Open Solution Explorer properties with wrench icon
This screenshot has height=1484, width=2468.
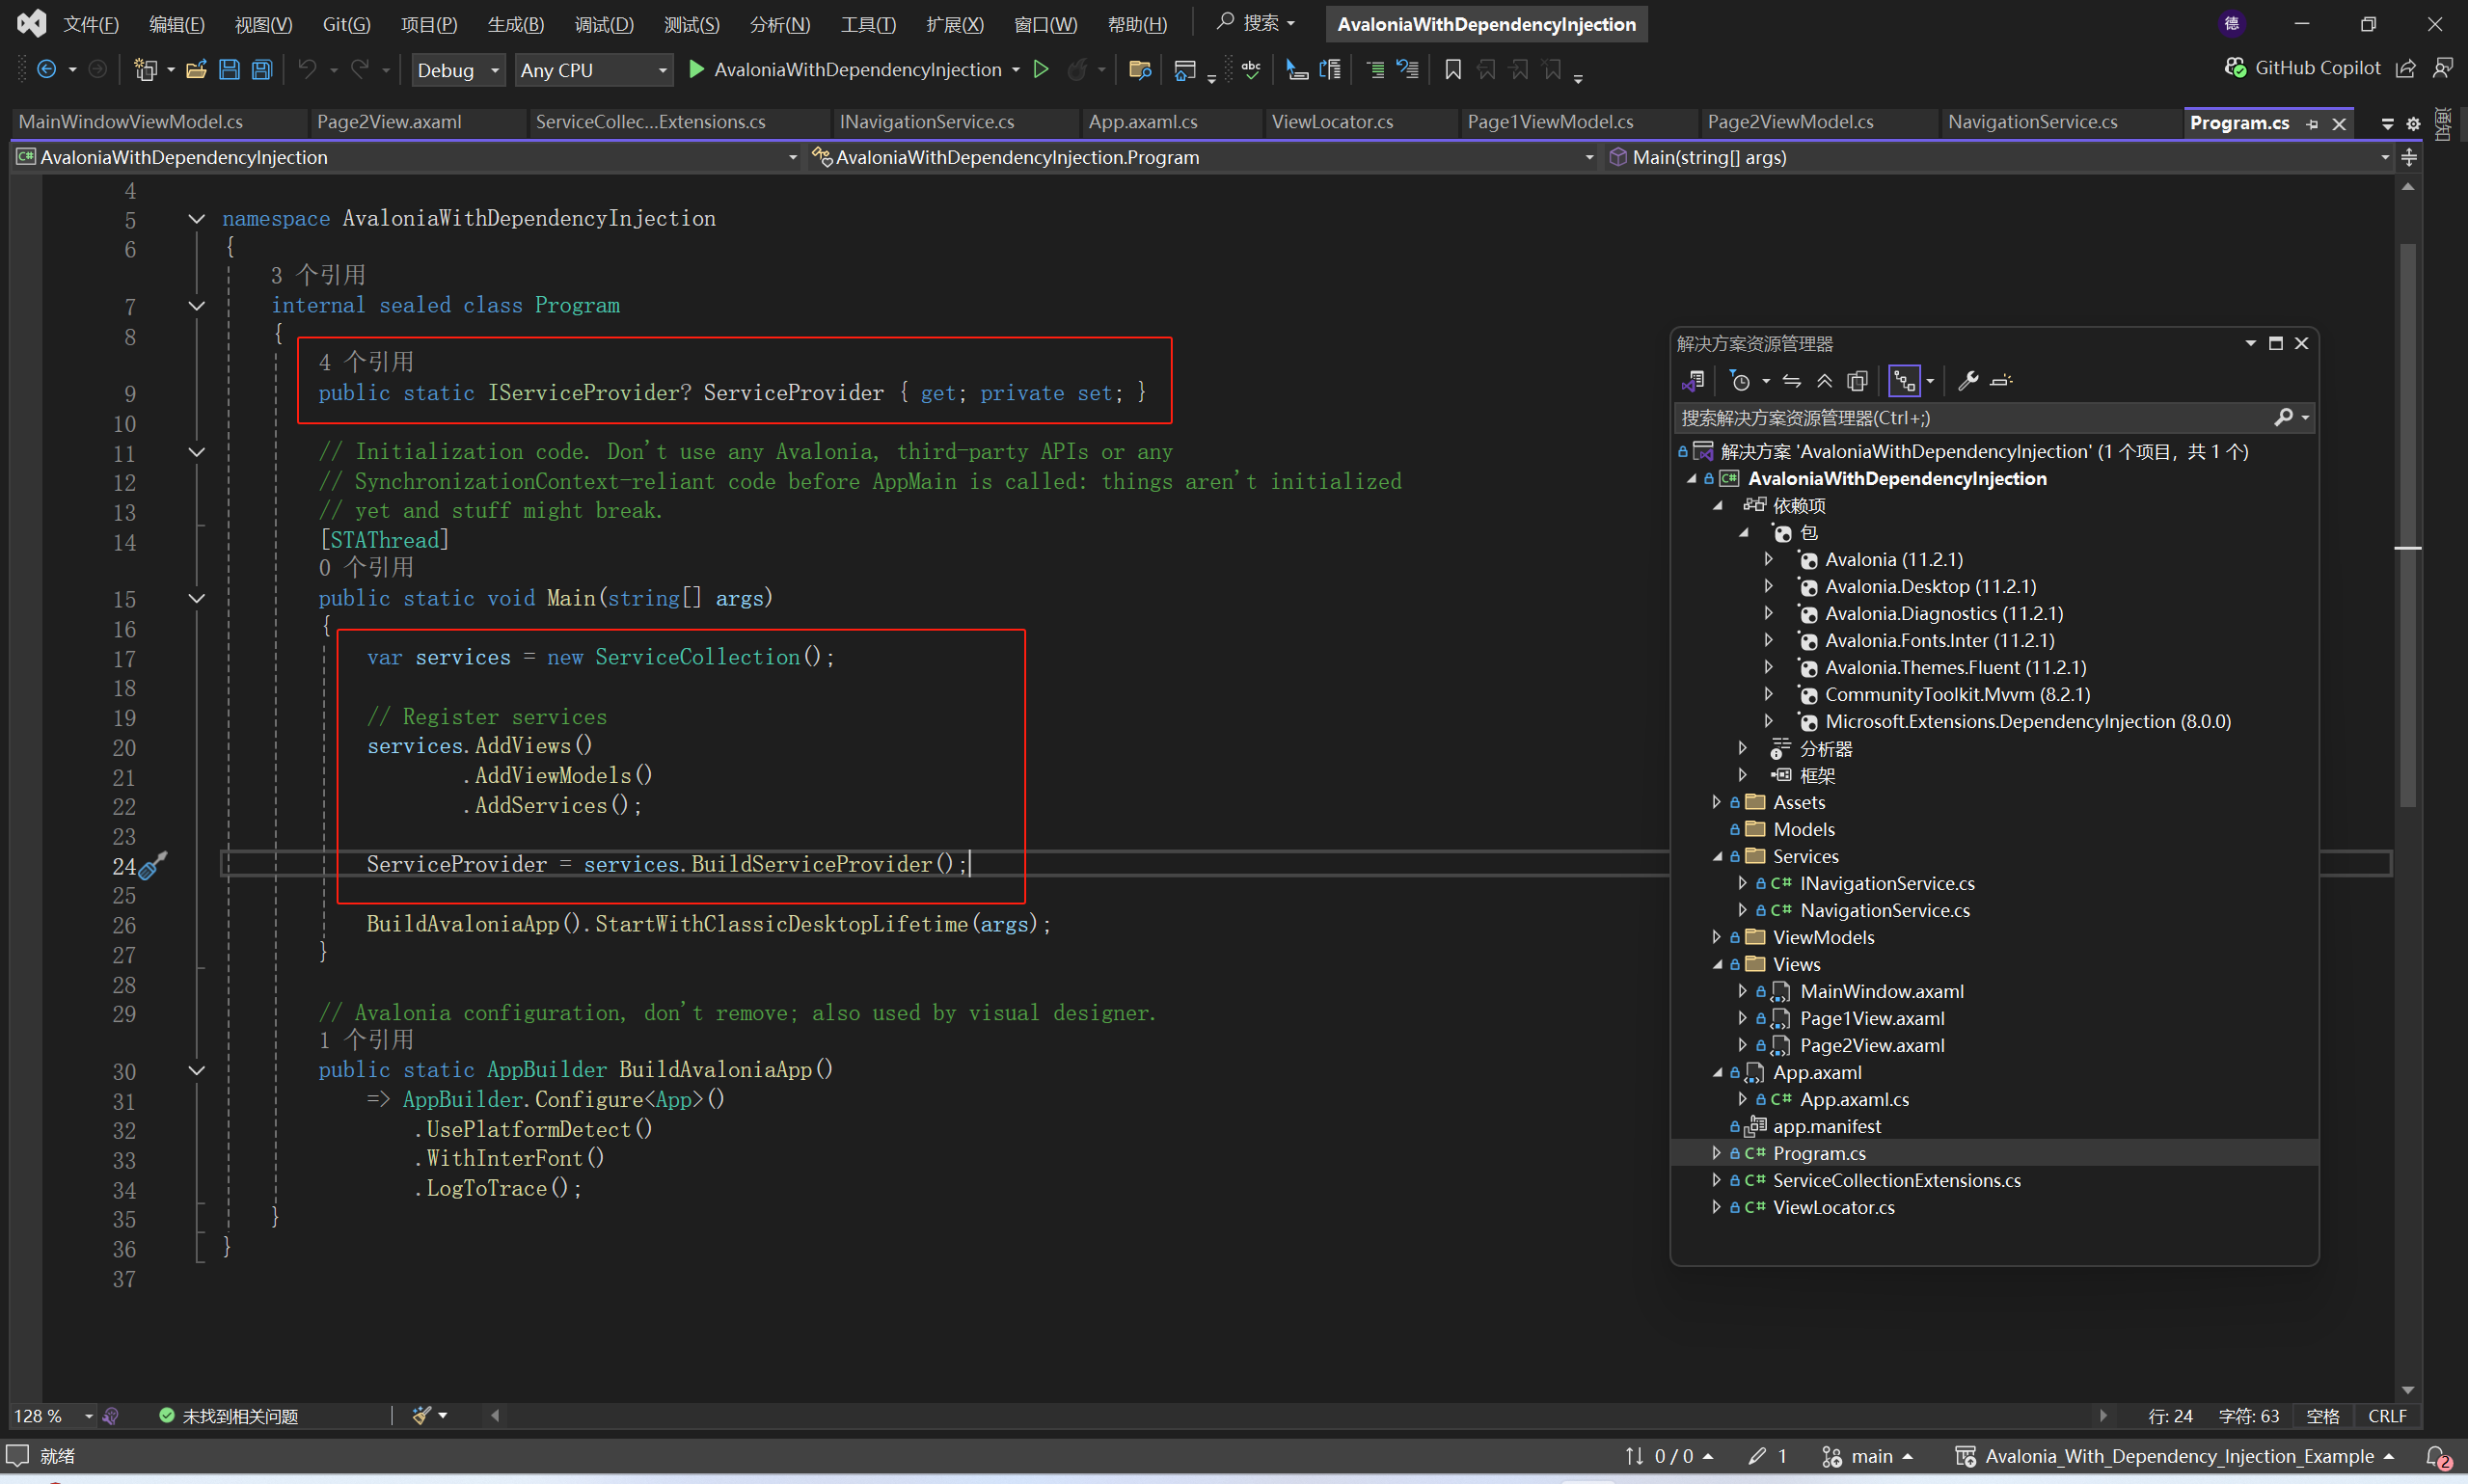click(x=1968, y=380)
